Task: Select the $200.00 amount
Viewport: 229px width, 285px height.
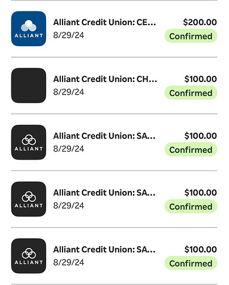Action: point(200,22)
